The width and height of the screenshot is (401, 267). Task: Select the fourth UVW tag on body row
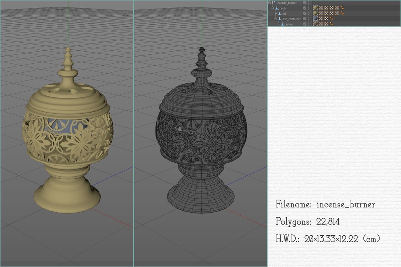tap(337, 8)
